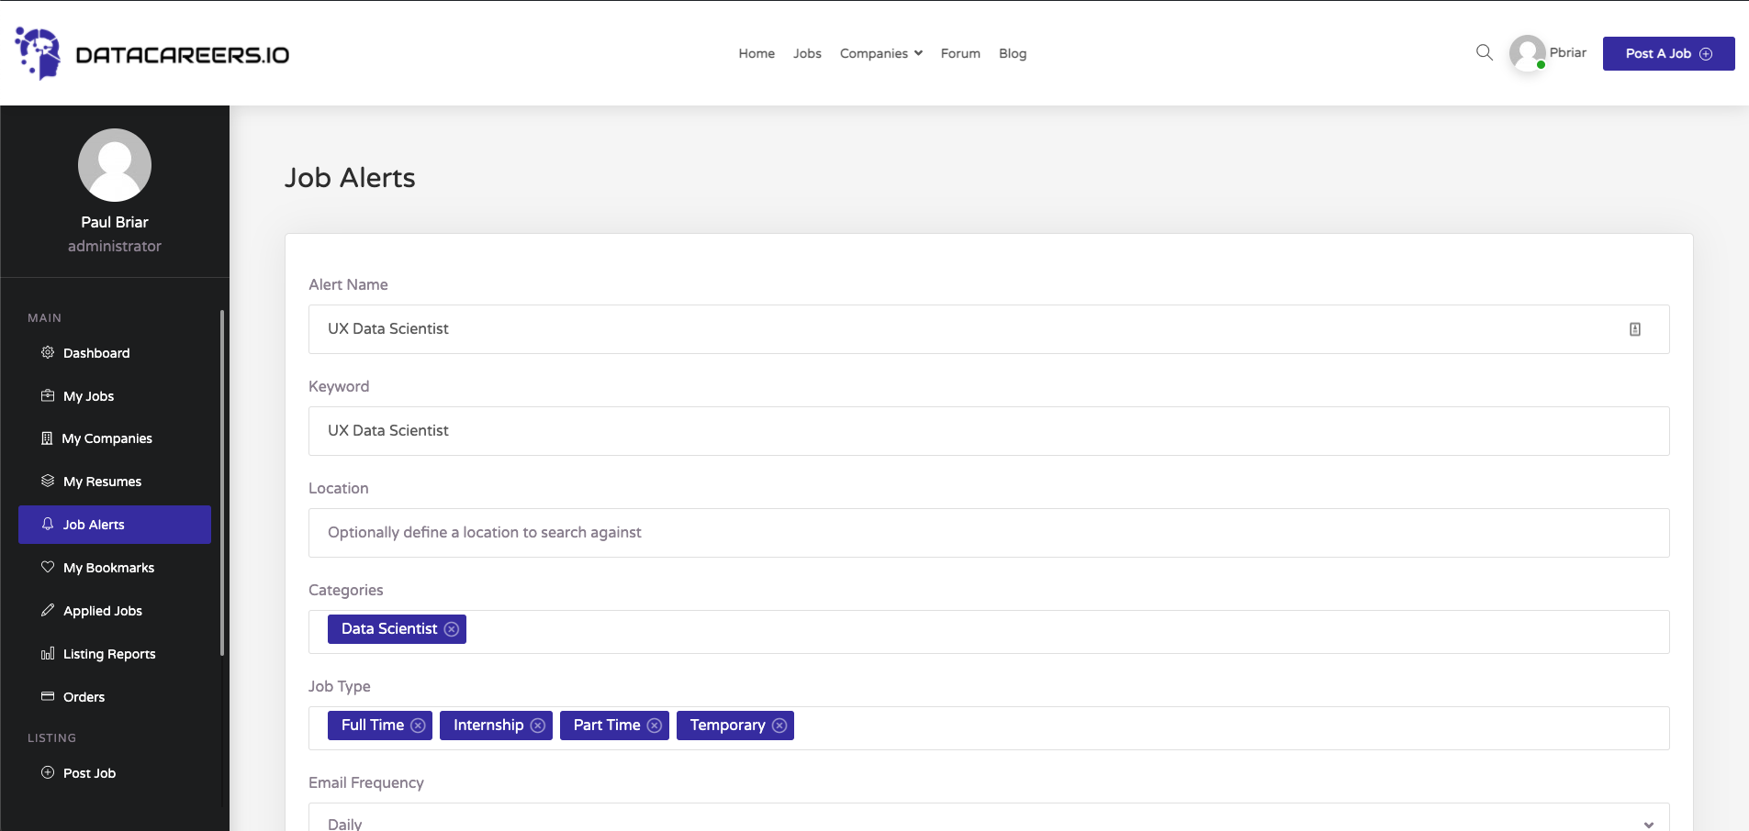Viewport: 1749px width, 831px height.
Task: Click the Applied Jobs pencil icon
Action: tap(46, 610)
